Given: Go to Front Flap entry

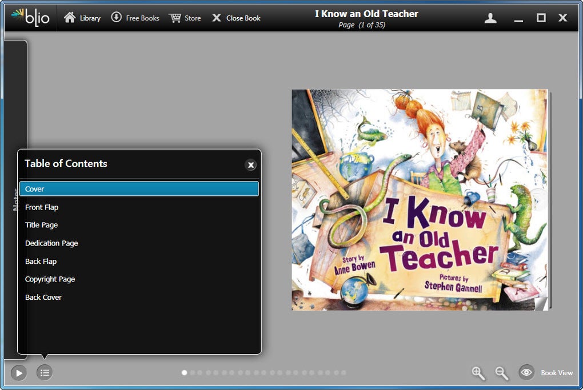Looking at the screenshot, I should click(42, 207).
